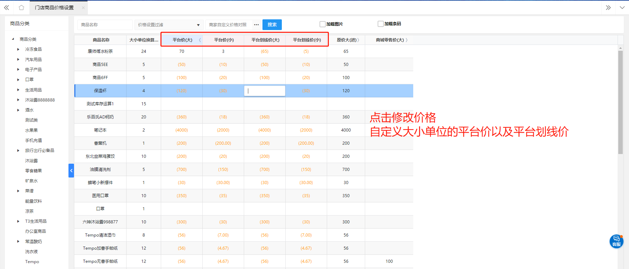
Task: Open the 价格设置过滤 dropdown
Action: point(169,25)
